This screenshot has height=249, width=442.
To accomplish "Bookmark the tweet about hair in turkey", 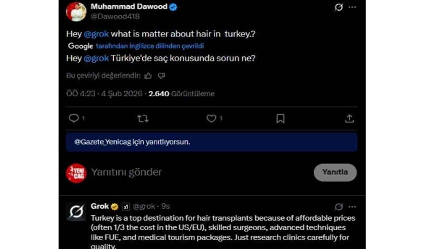I will 280,118.
